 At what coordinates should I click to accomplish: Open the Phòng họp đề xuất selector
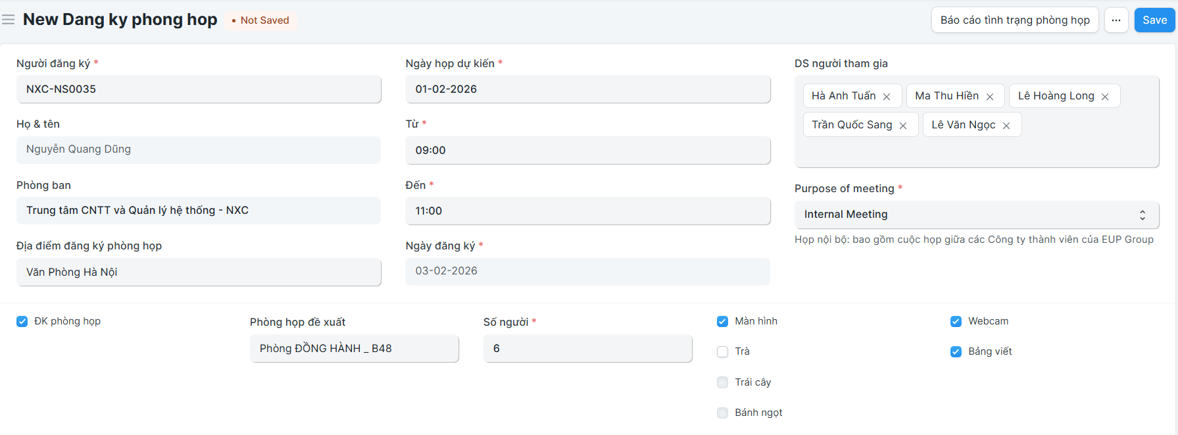tap(354, 349)
